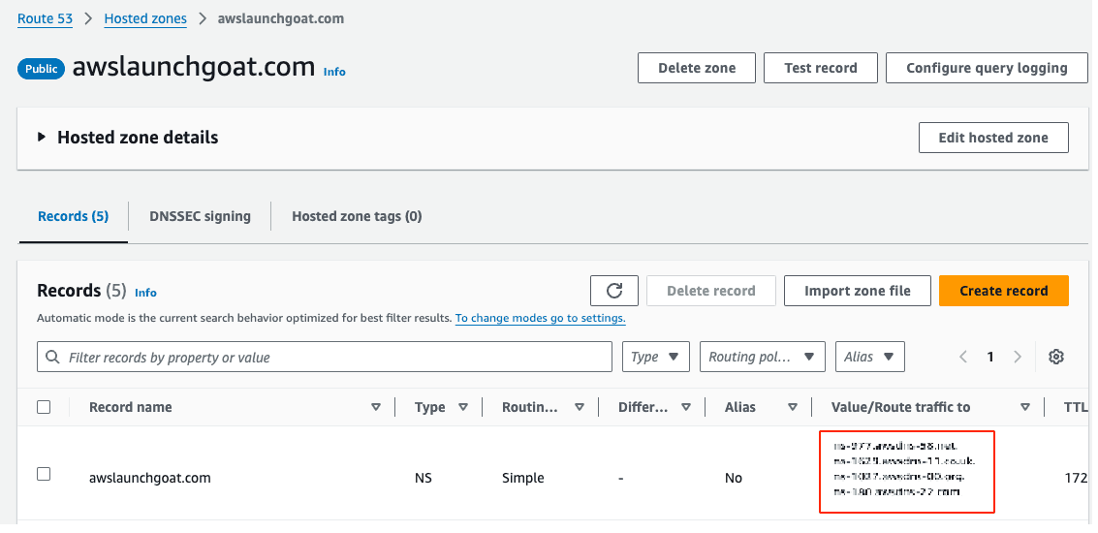Click Import zone file button
The image size is (1098, 533).
[857, 291]
